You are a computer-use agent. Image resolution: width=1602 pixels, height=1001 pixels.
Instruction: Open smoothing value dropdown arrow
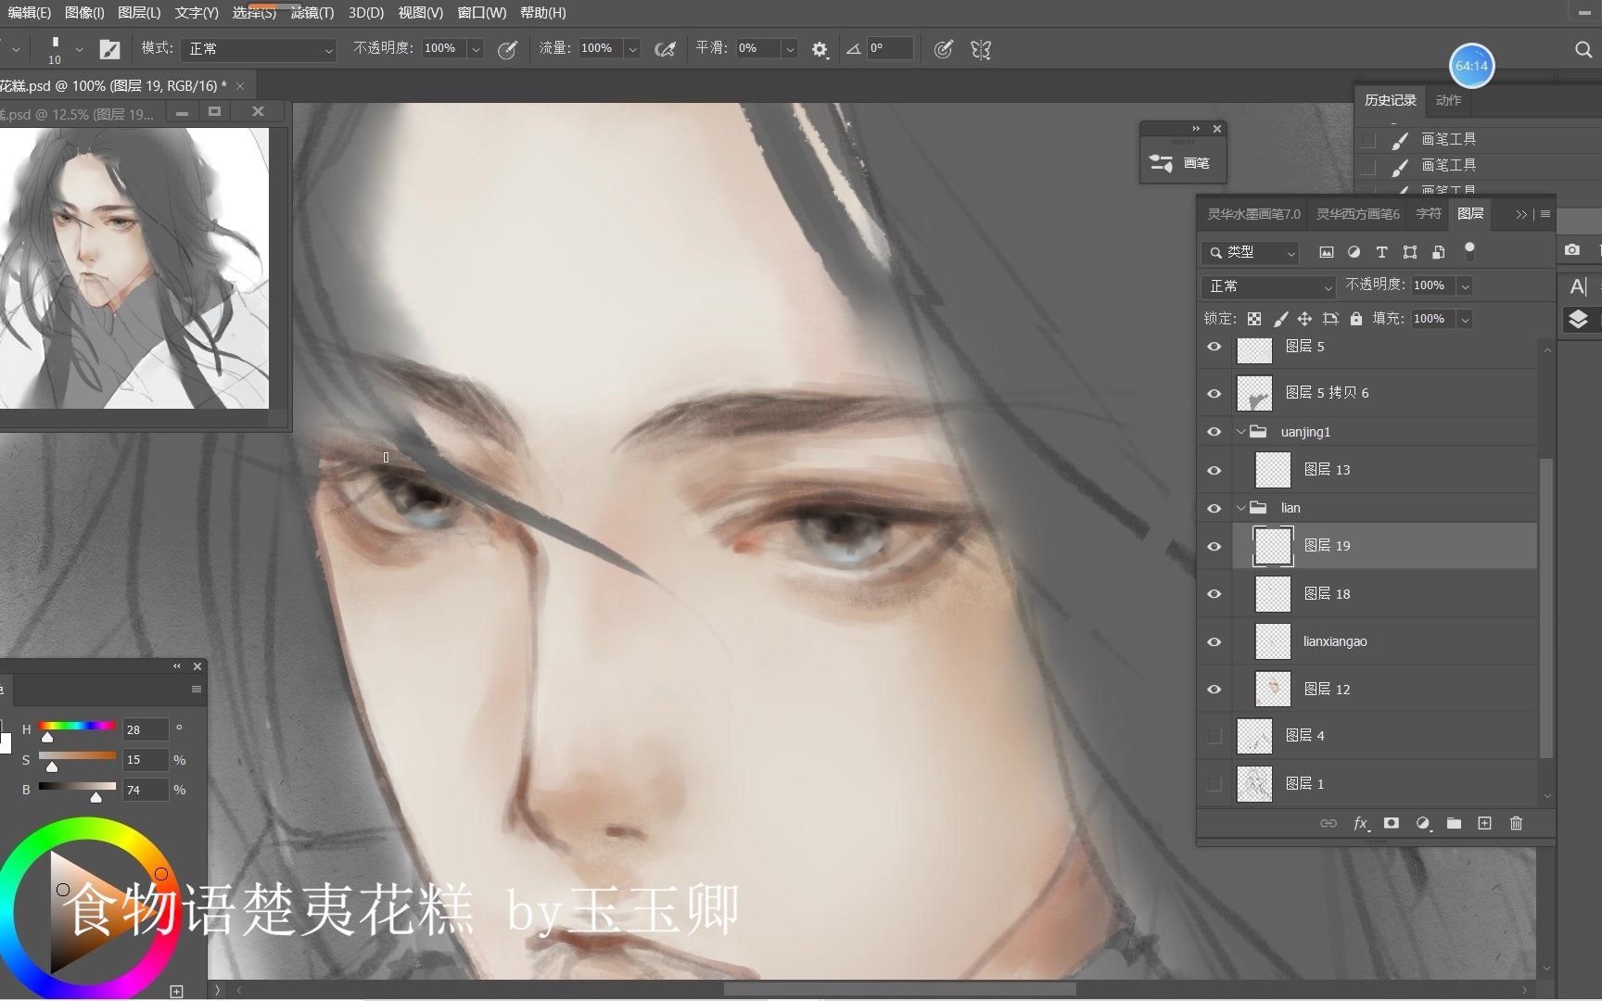pos(790,49)
